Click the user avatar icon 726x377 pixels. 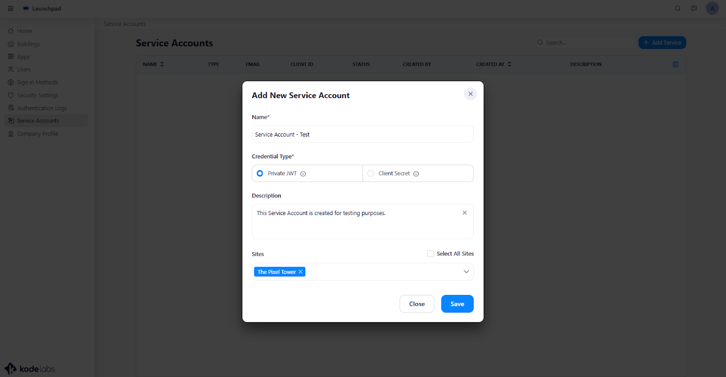pyautogui.click(x=712, y=8)
